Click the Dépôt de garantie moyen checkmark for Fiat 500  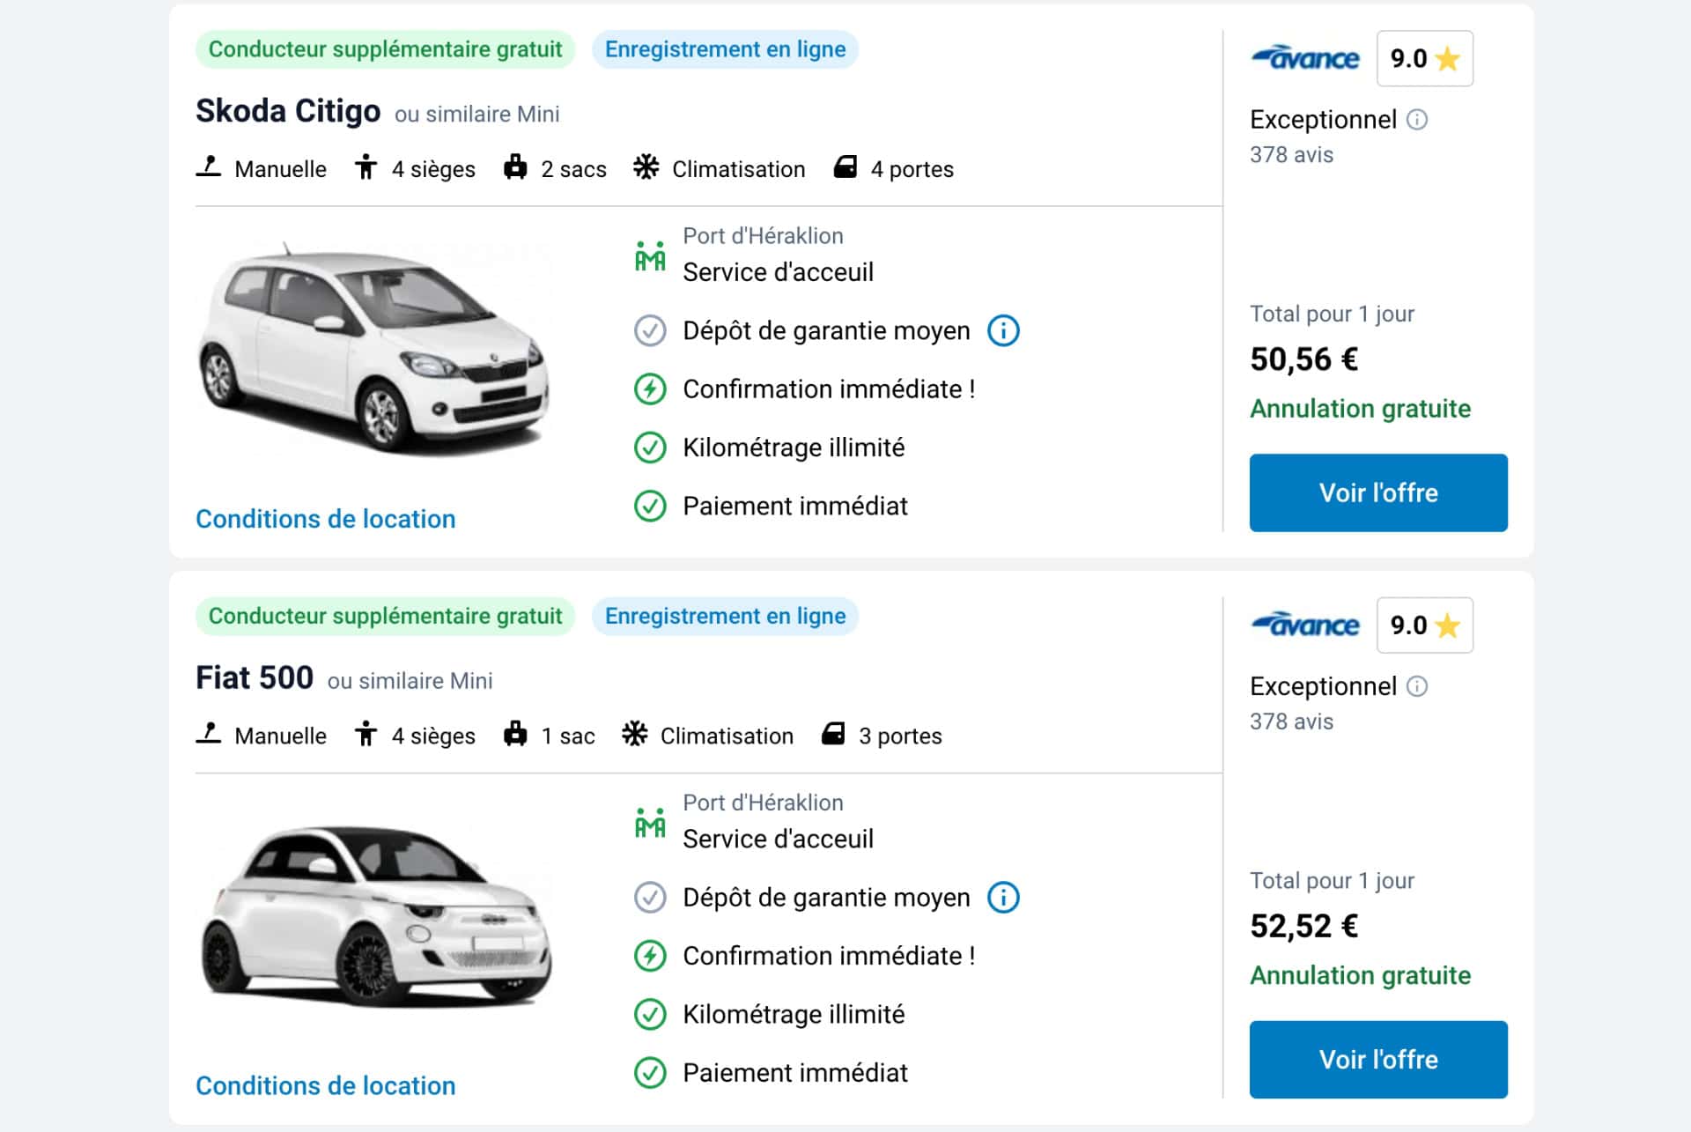point(650,897)
